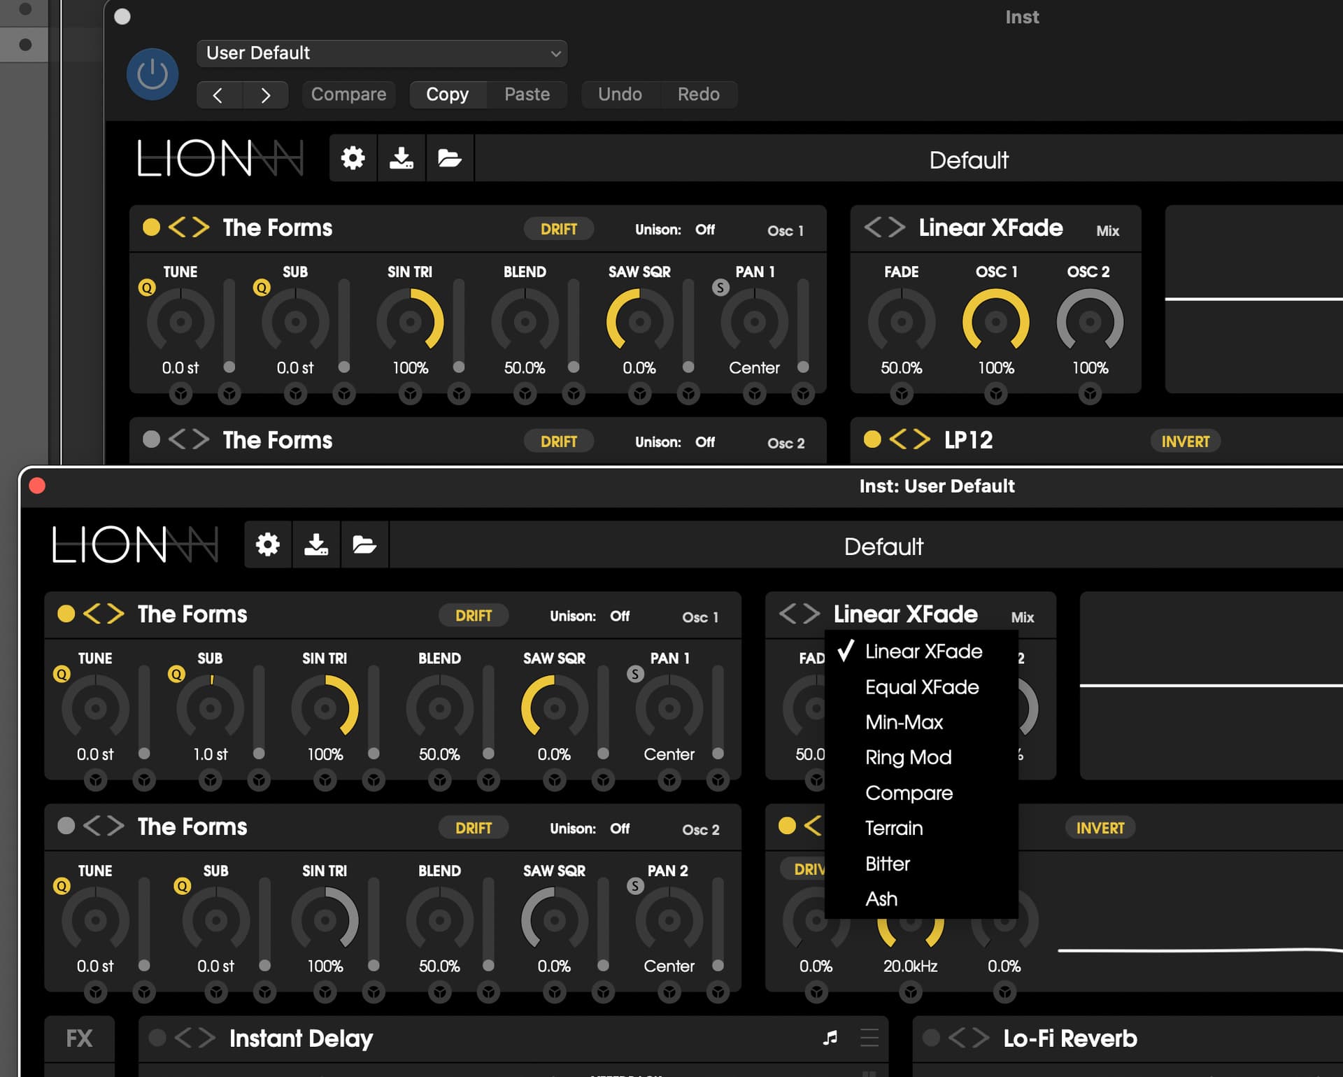Screen dimensions: 1343x1077
Task: Open the Instant Delay hamburger menu icon
Action: [869, 1038]
